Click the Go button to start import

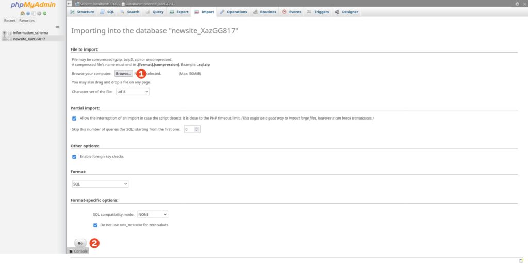[80, 243]
